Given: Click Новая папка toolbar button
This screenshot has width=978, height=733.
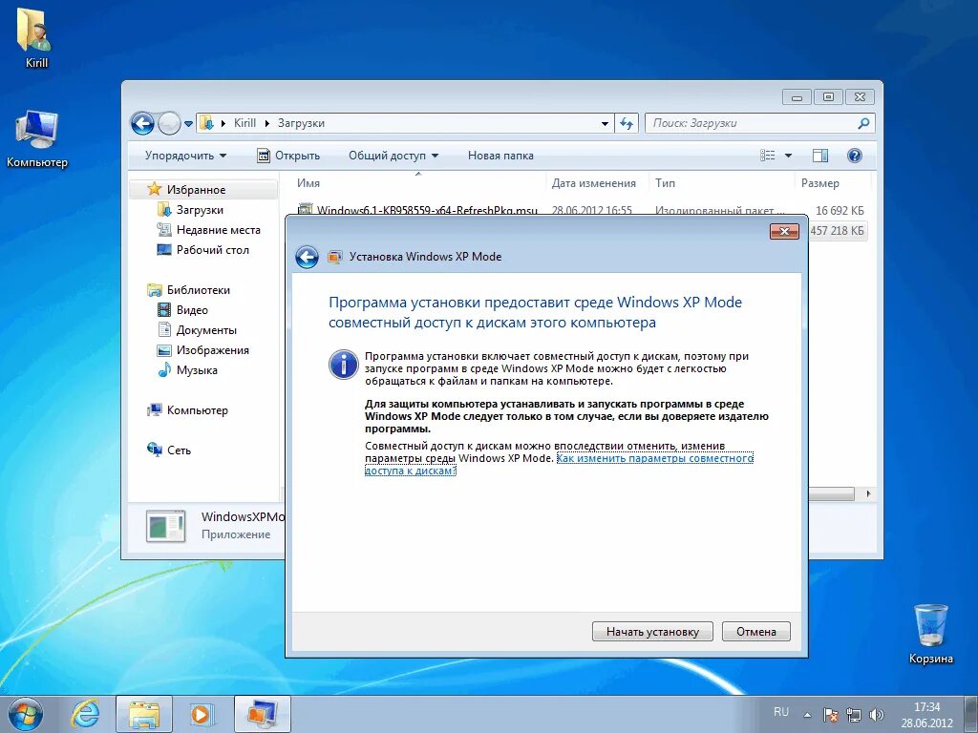Looking at the screenshot, I should point(500,156).
